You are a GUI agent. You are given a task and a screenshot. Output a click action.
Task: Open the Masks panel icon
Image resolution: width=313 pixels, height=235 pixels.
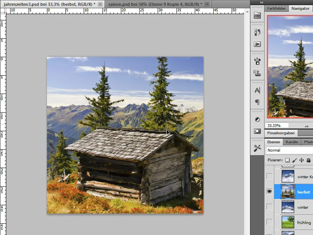[x=257, y=131]
